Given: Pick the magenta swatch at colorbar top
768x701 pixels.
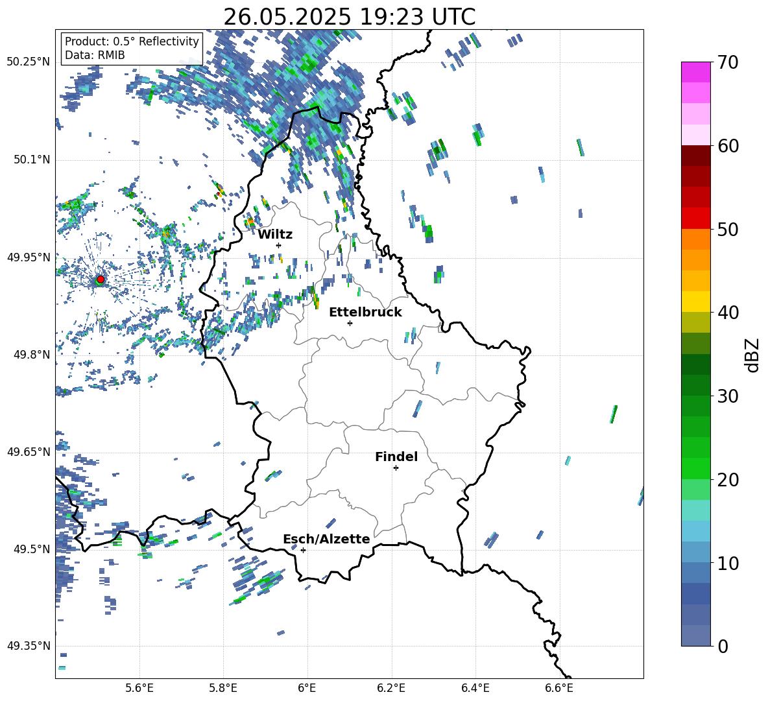Looking at the screenshot, I should tap(696, 73).
